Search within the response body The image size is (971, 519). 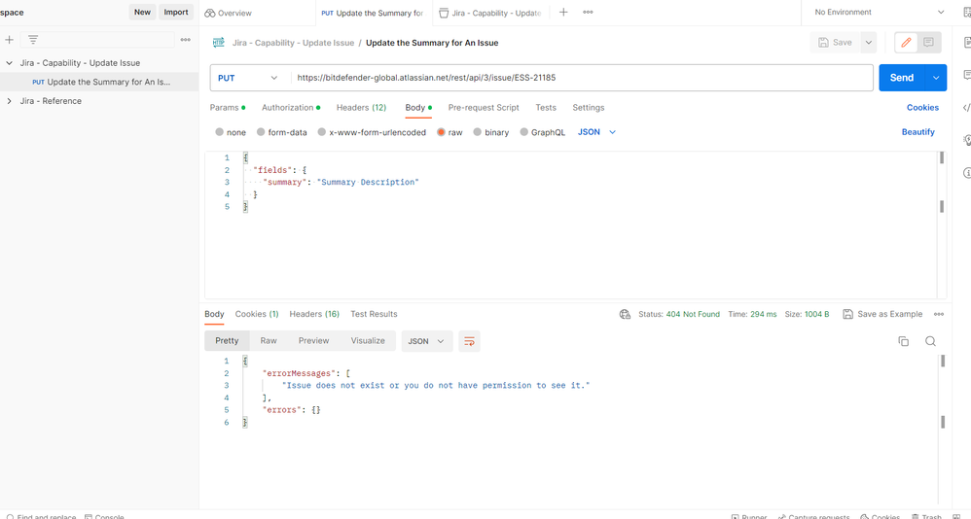click(930, 341)
